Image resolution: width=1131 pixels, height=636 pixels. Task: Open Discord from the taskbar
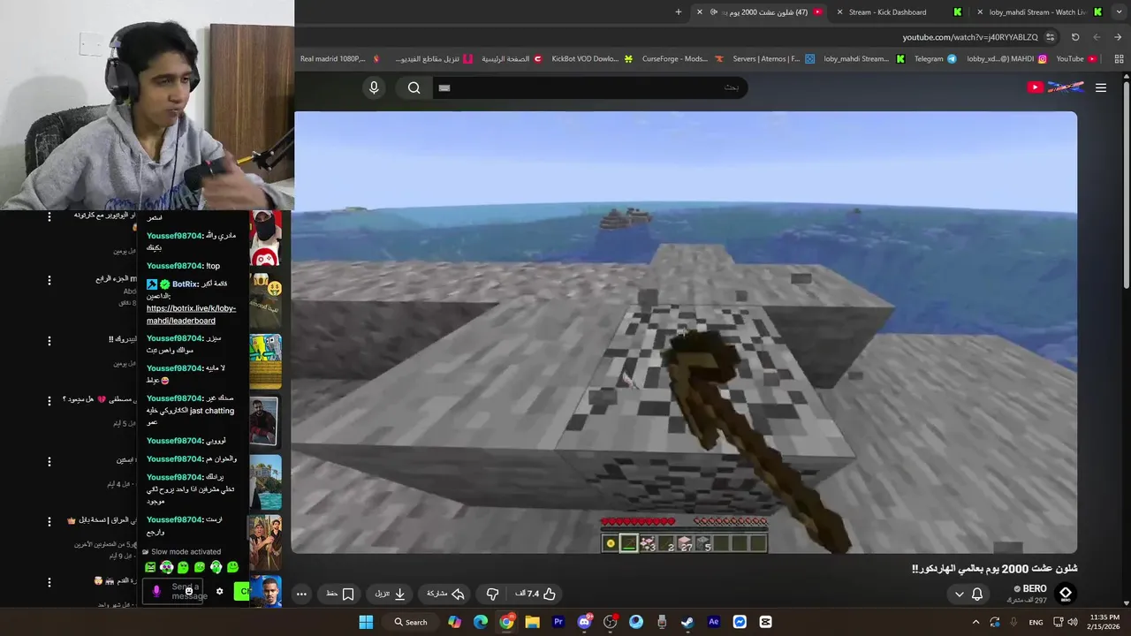584,622
